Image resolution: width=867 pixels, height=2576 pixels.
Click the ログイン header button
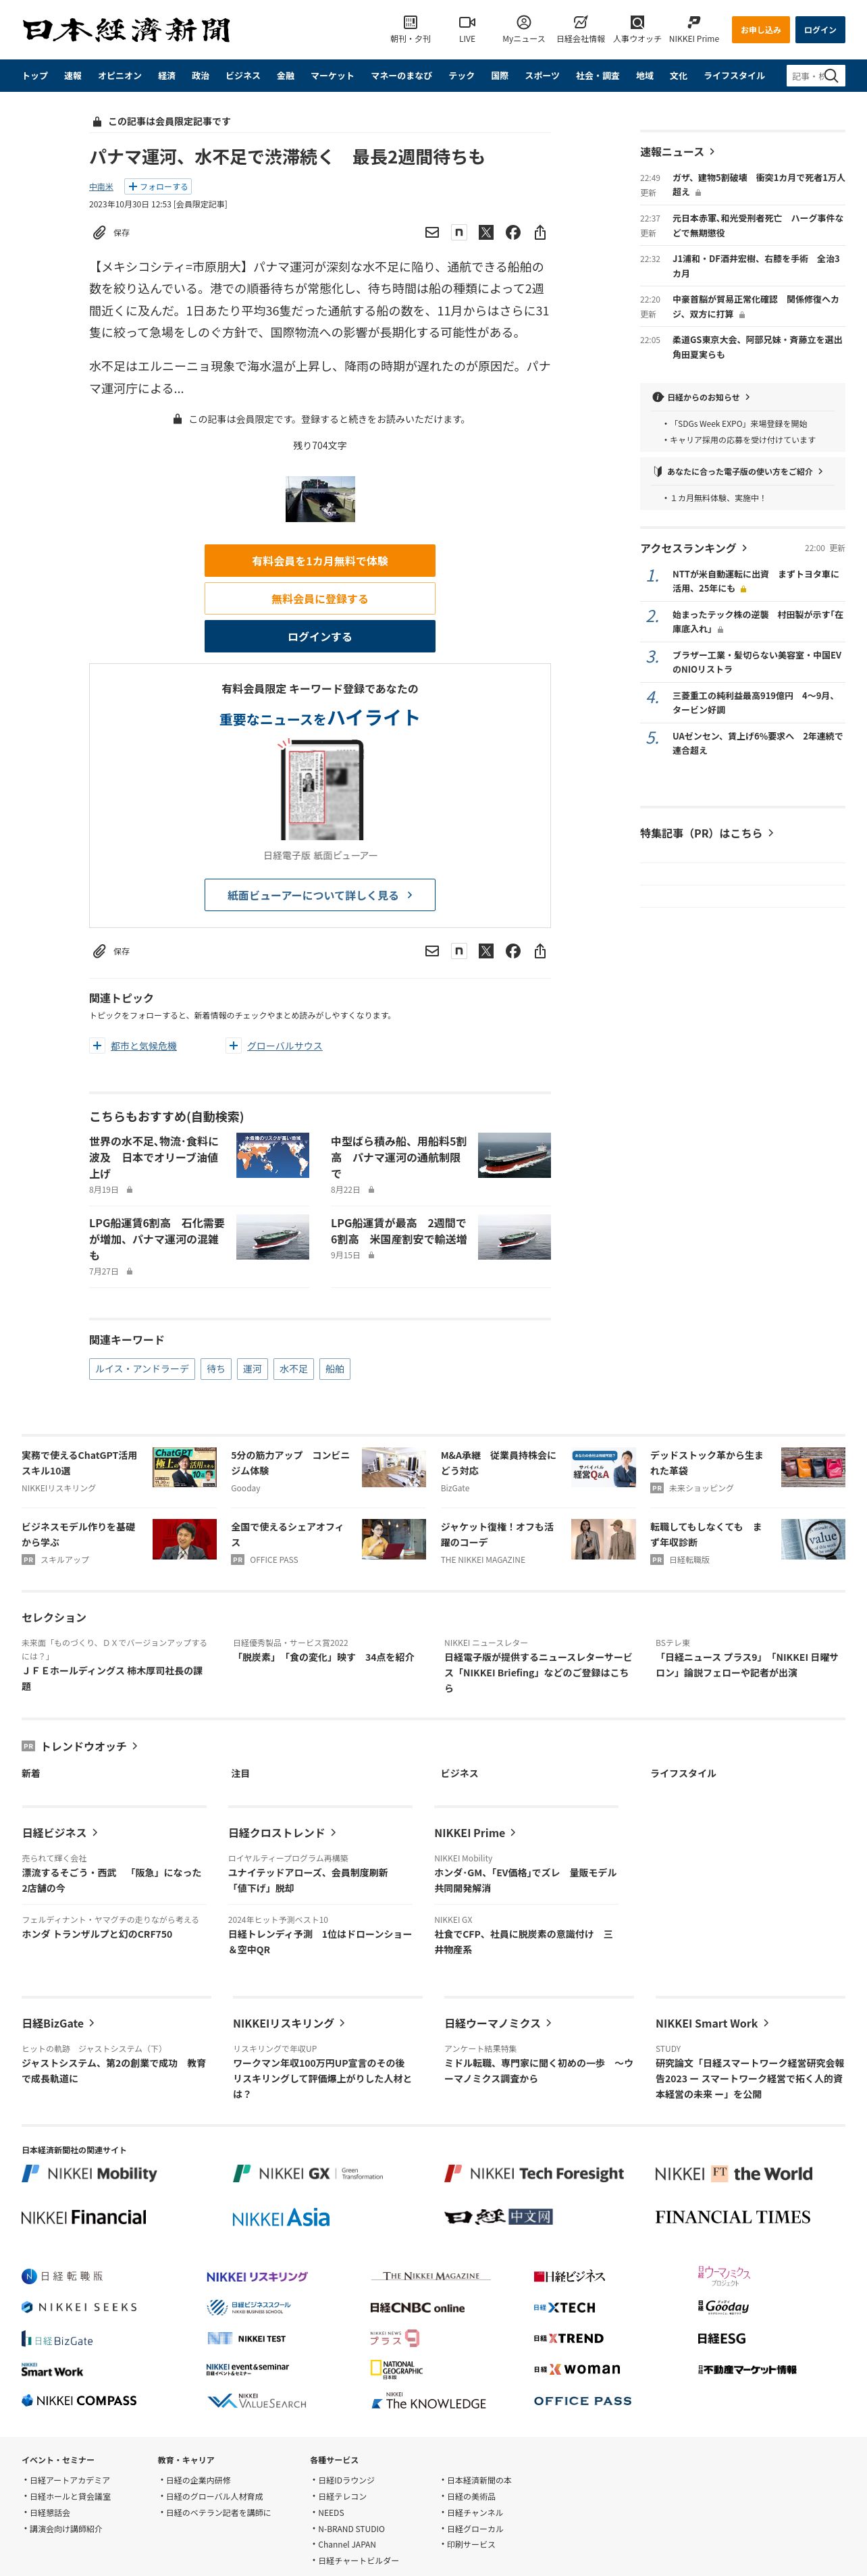(x=820, y=30)
